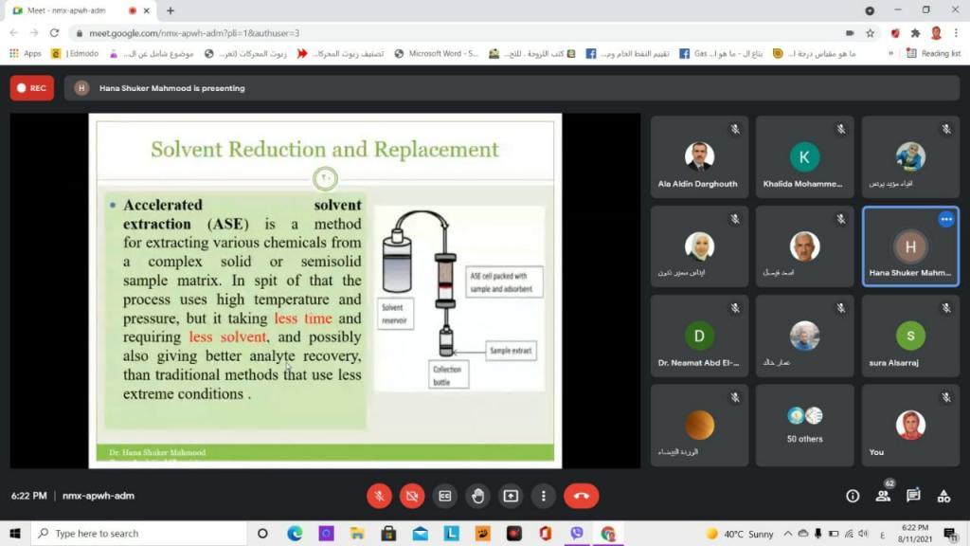Bookmark this page with the star icon
The height and width of the screenshot is (546, 970).
870,33
